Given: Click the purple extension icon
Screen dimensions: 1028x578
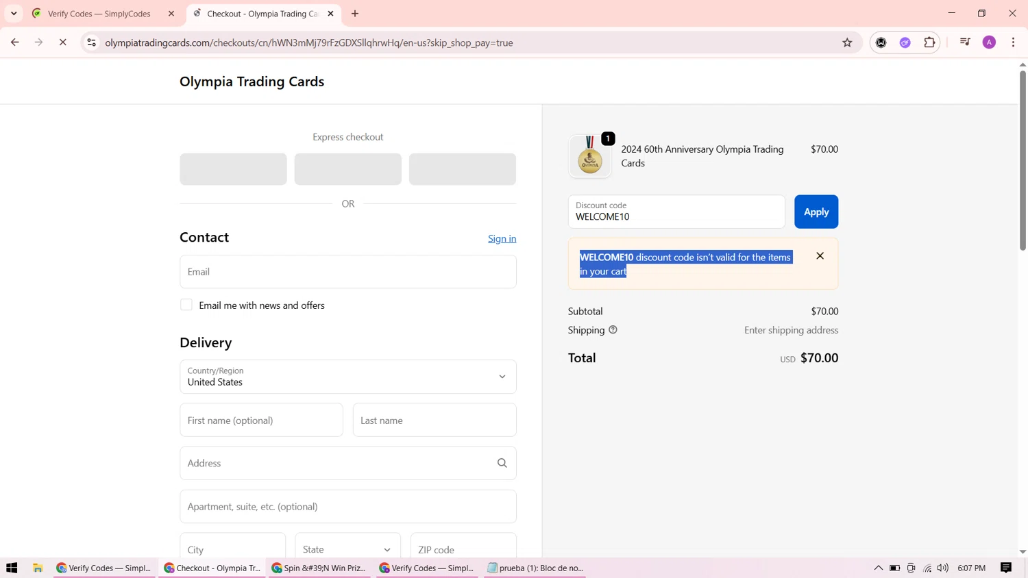Looking at the screenshot, I should point(905,42).
